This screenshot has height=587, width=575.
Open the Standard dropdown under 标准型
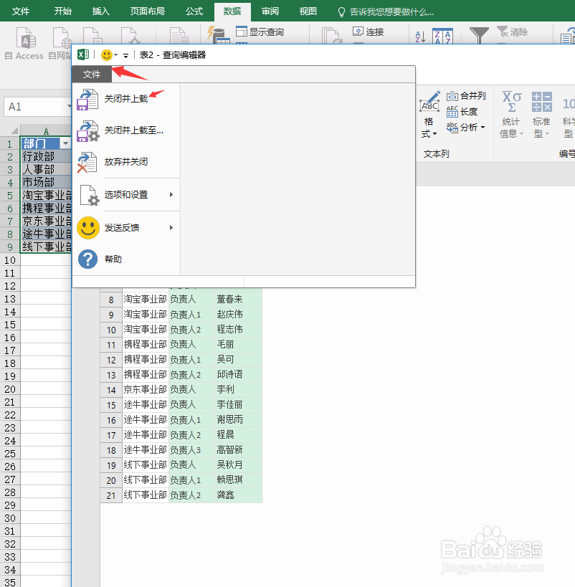tap(548, 134)
